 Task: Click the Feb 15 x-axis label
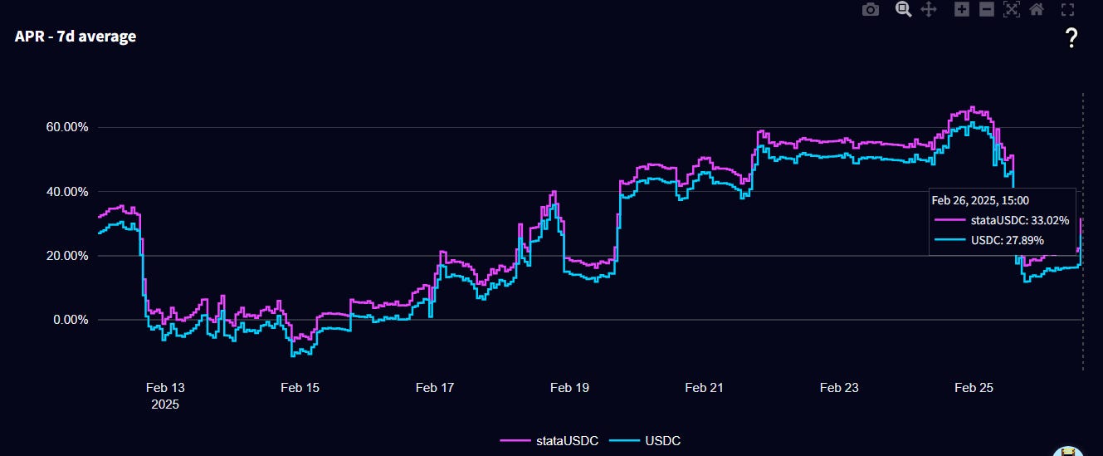(x=300, y=388)
